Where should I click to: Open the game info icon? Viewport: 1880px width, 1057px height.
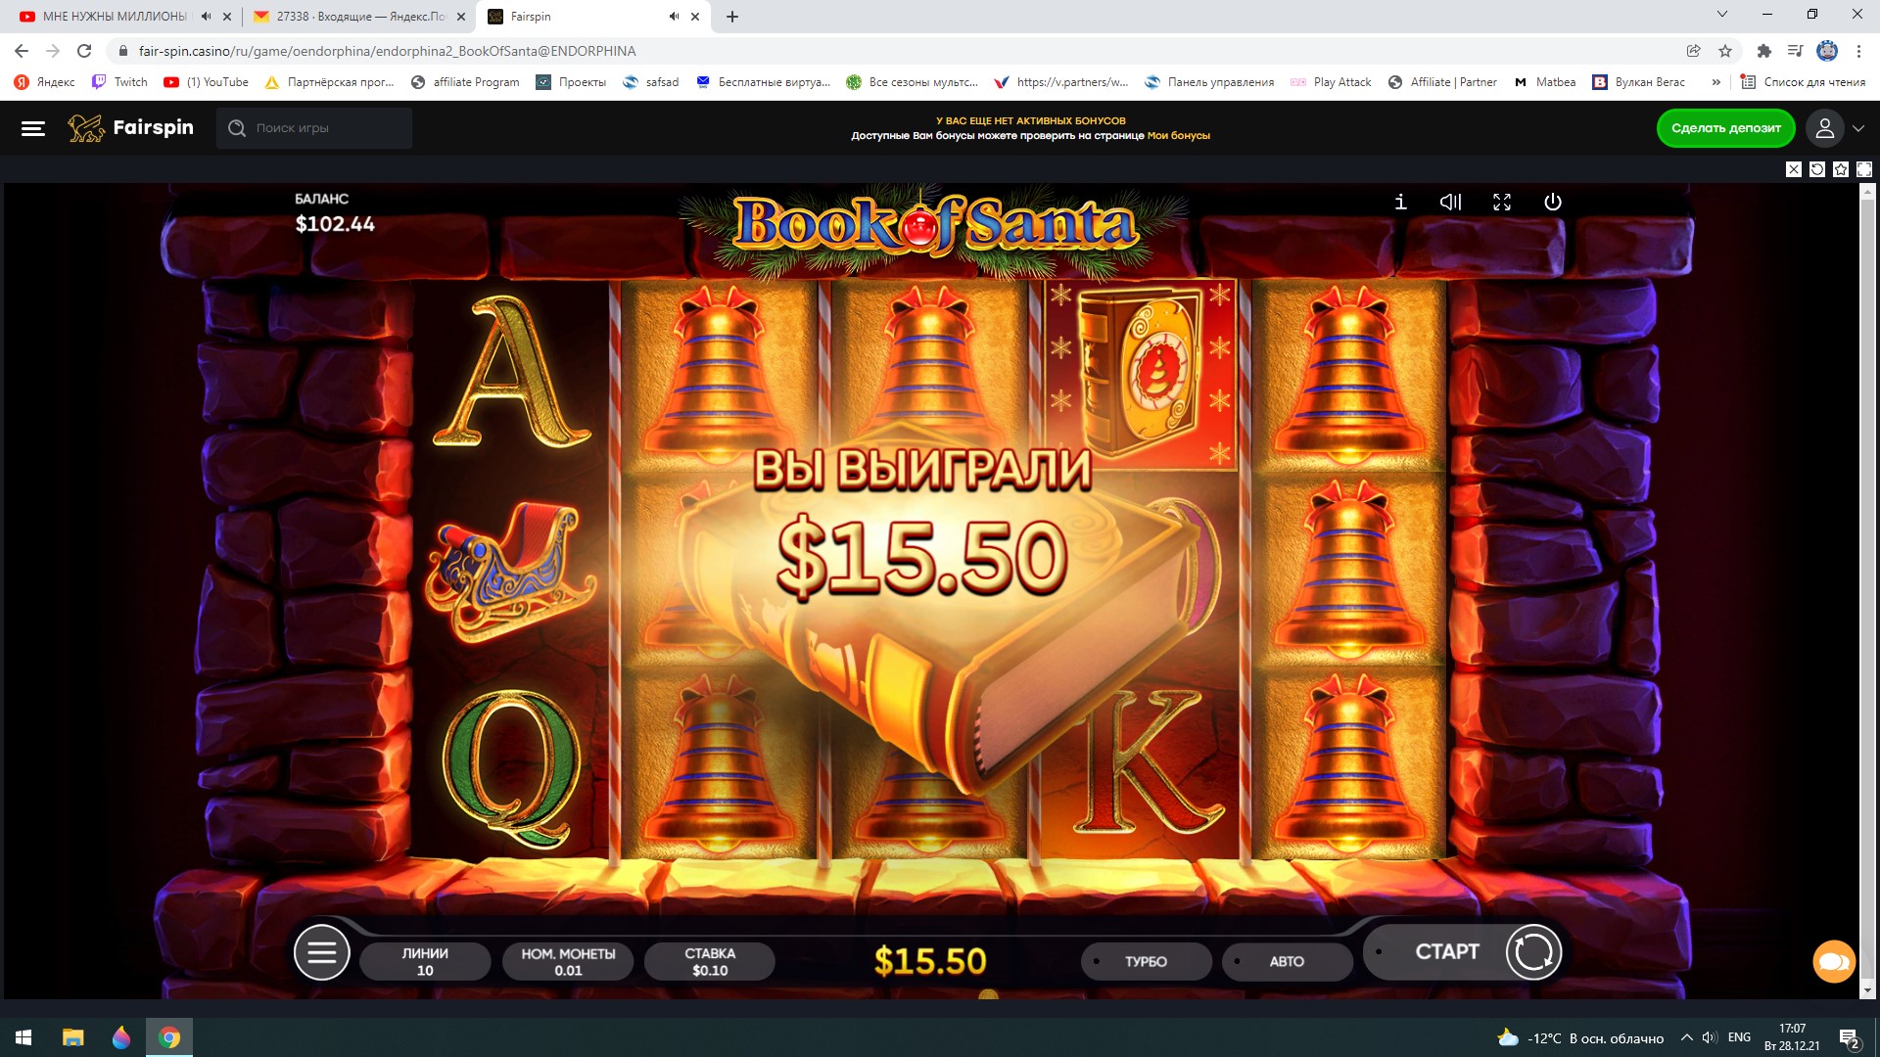(x=1400, y=202)
